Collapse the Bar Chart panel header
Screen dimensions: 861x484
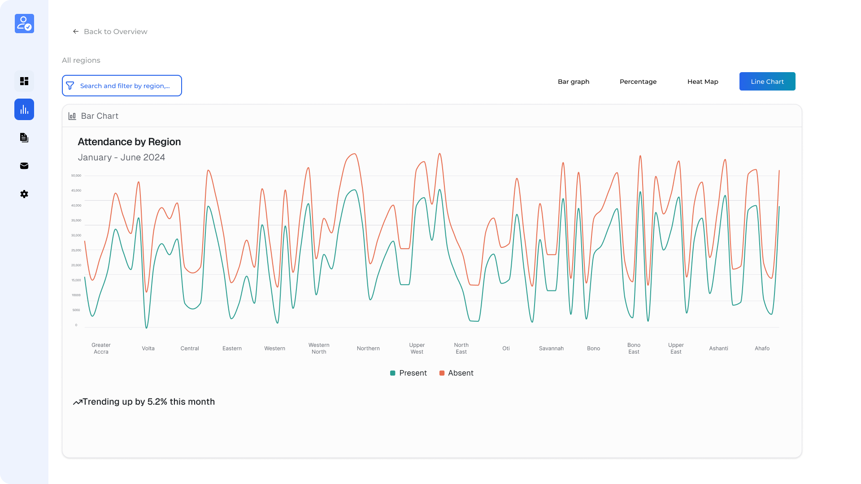click(x=100, y=116)
